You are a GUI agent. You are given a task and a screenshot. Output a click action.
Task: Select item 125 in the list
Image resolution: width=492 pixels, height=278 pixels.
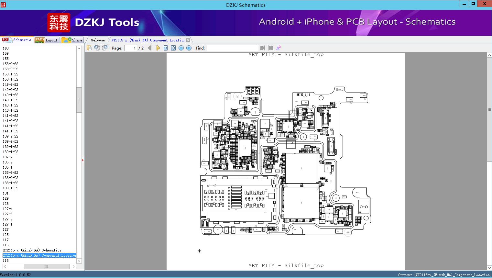6,235
